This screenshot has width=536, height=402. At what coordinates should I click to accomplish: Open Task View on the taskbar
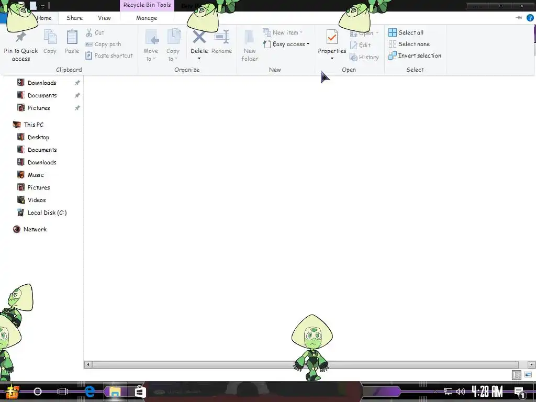pyautogui.click(x=63, y=392)
